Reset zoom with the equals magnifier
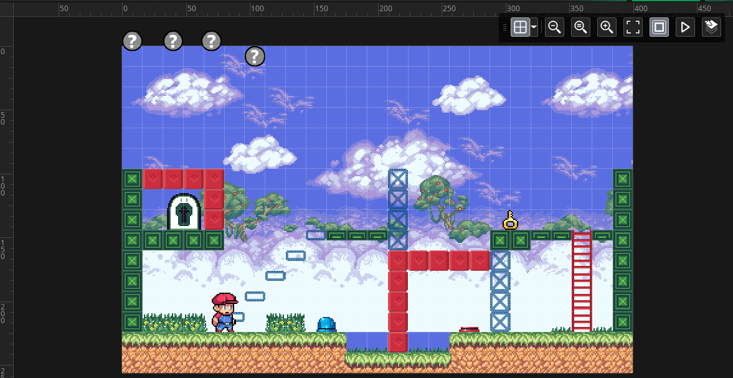The height and width of the screenshot is (378, 733). click(x=580, y=27)
